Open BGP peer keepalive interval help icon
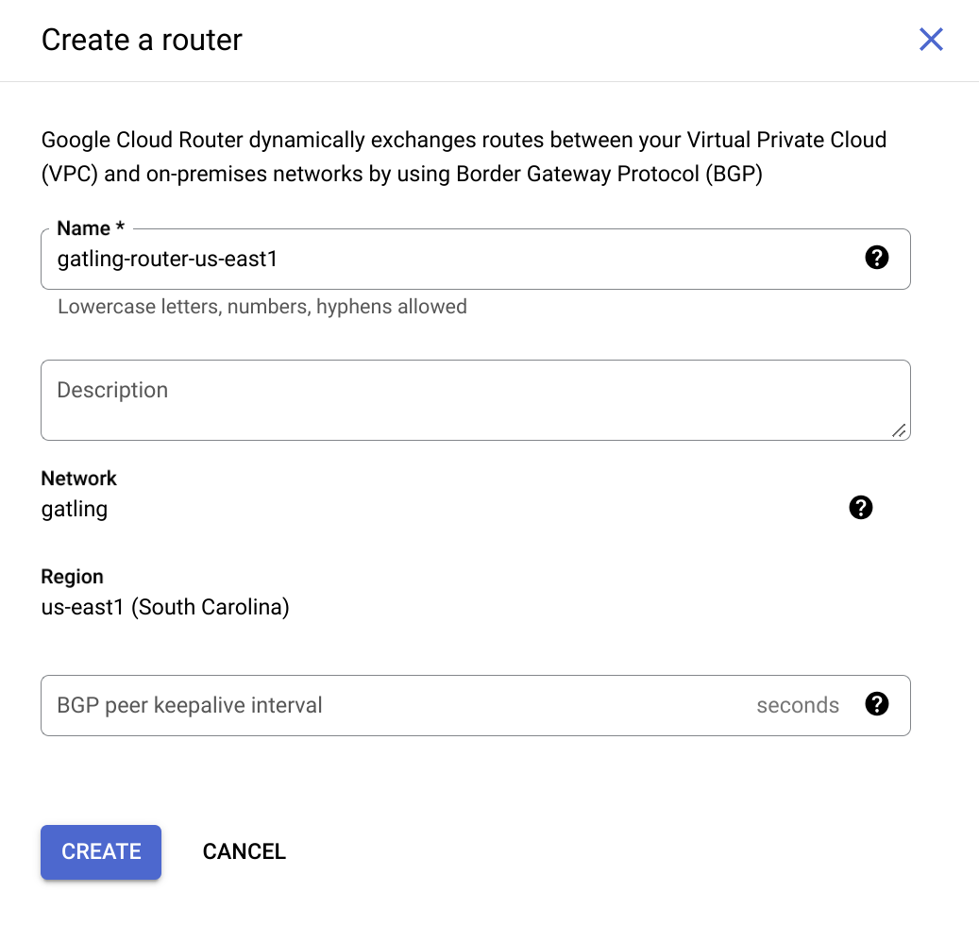Viewport: 979px width, 925px height. [877, 704]
